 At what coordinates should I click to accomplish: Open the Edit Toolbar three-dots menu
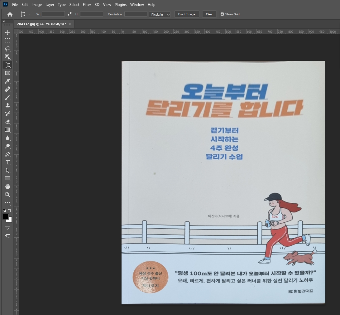point(7,203)
